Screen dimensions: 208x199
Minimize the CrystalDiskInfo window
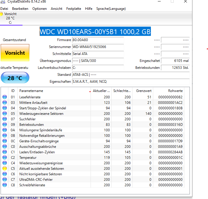pyautogui.click(x=159, y=1)
